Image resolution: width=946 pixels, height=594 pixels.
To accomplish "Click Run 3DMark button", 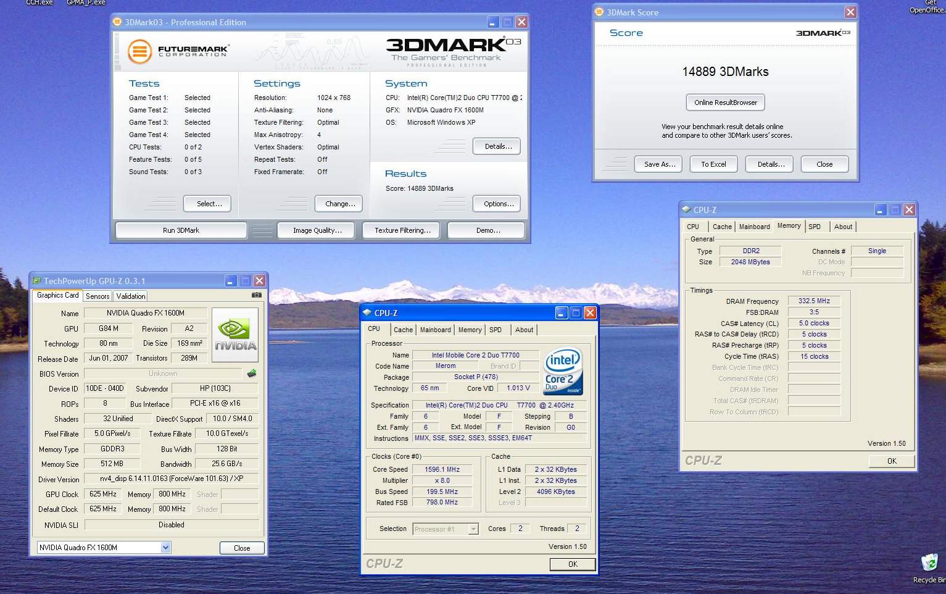I will (x=181, y=230).
